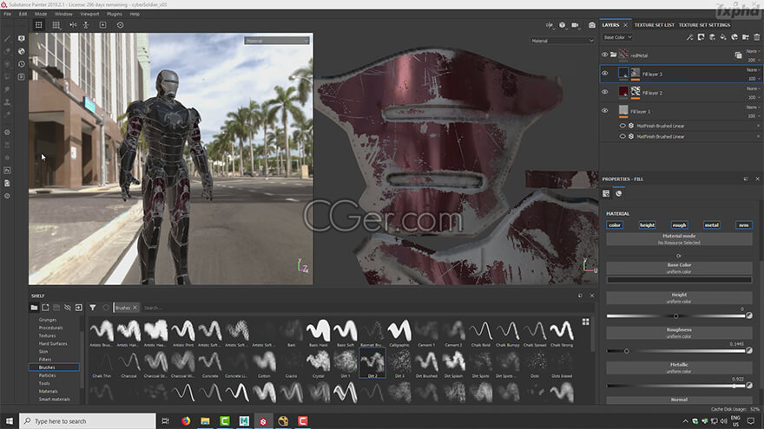Click the symmetry toggle icon in the top toolbar
Screen dimensions: 764x429
(x=73, y=25)
